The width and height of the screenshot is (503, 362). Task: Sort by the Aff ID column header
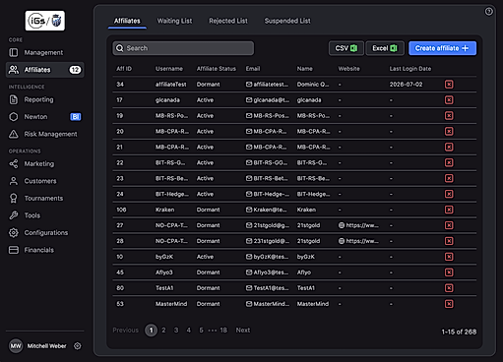124,69
